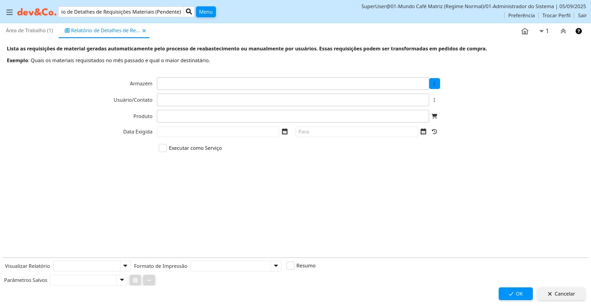Screen dimensions: 591x306
Task: Open Armazém selector options button
Action: pos(434,84)
